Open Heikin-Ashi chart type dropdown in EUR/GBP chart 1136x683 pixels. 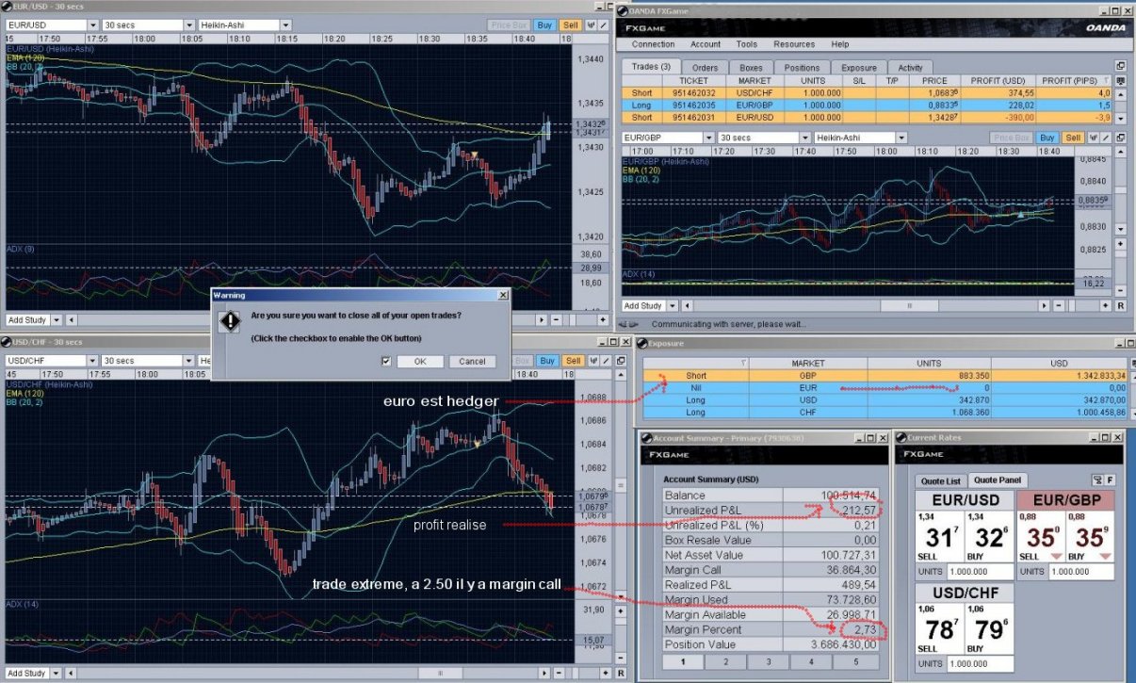(901, 138)
